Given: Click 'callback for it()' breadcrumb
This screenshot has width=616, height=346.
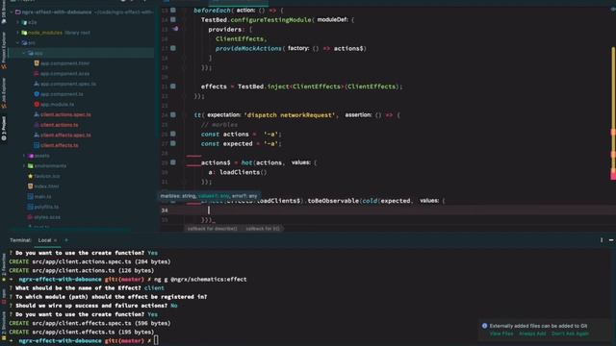Looking at the screenshot, I should pyautogui.click(x=263, y=229).
